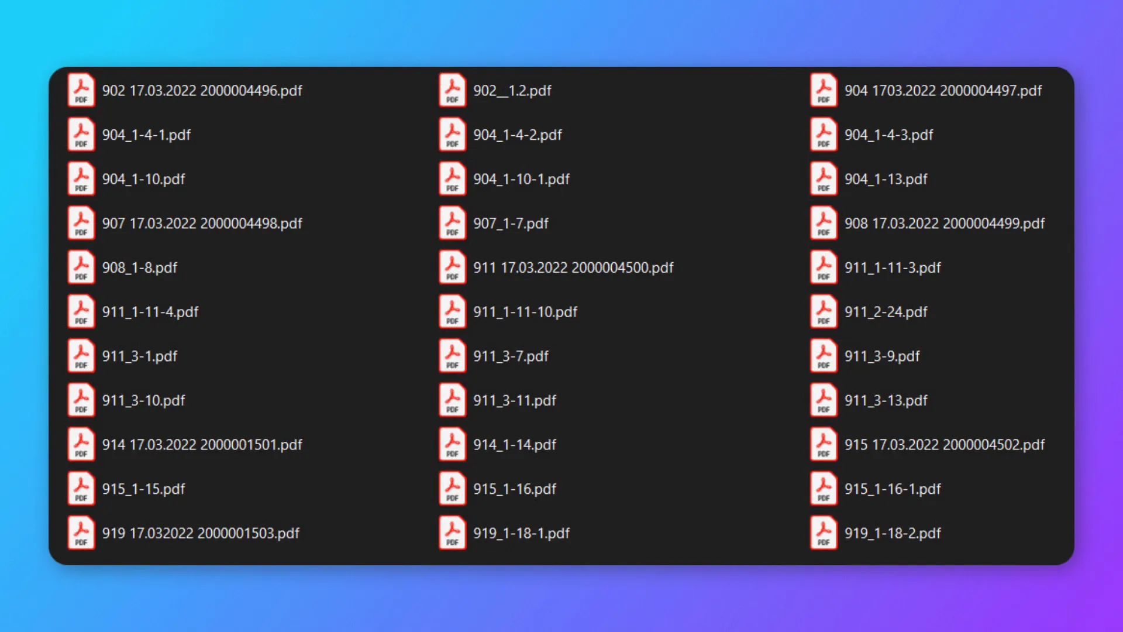1123x632 pixels.
Task: Open 919 17.032022 2000001503.pdf
Action: point(200,533)
